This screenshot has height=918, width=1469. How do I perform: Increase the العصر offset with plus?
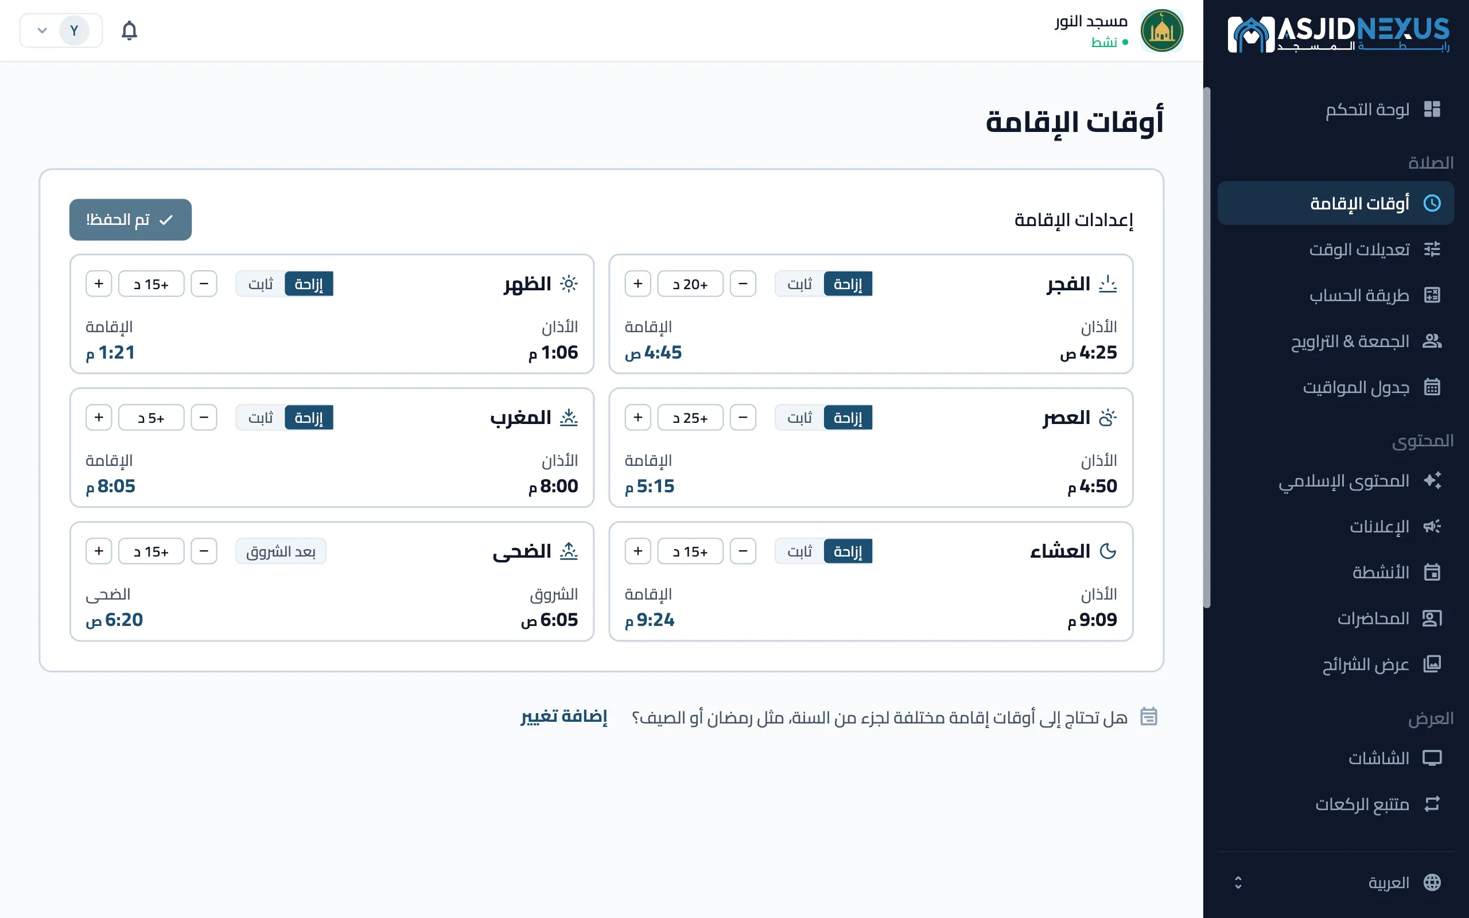coord(638,418)
